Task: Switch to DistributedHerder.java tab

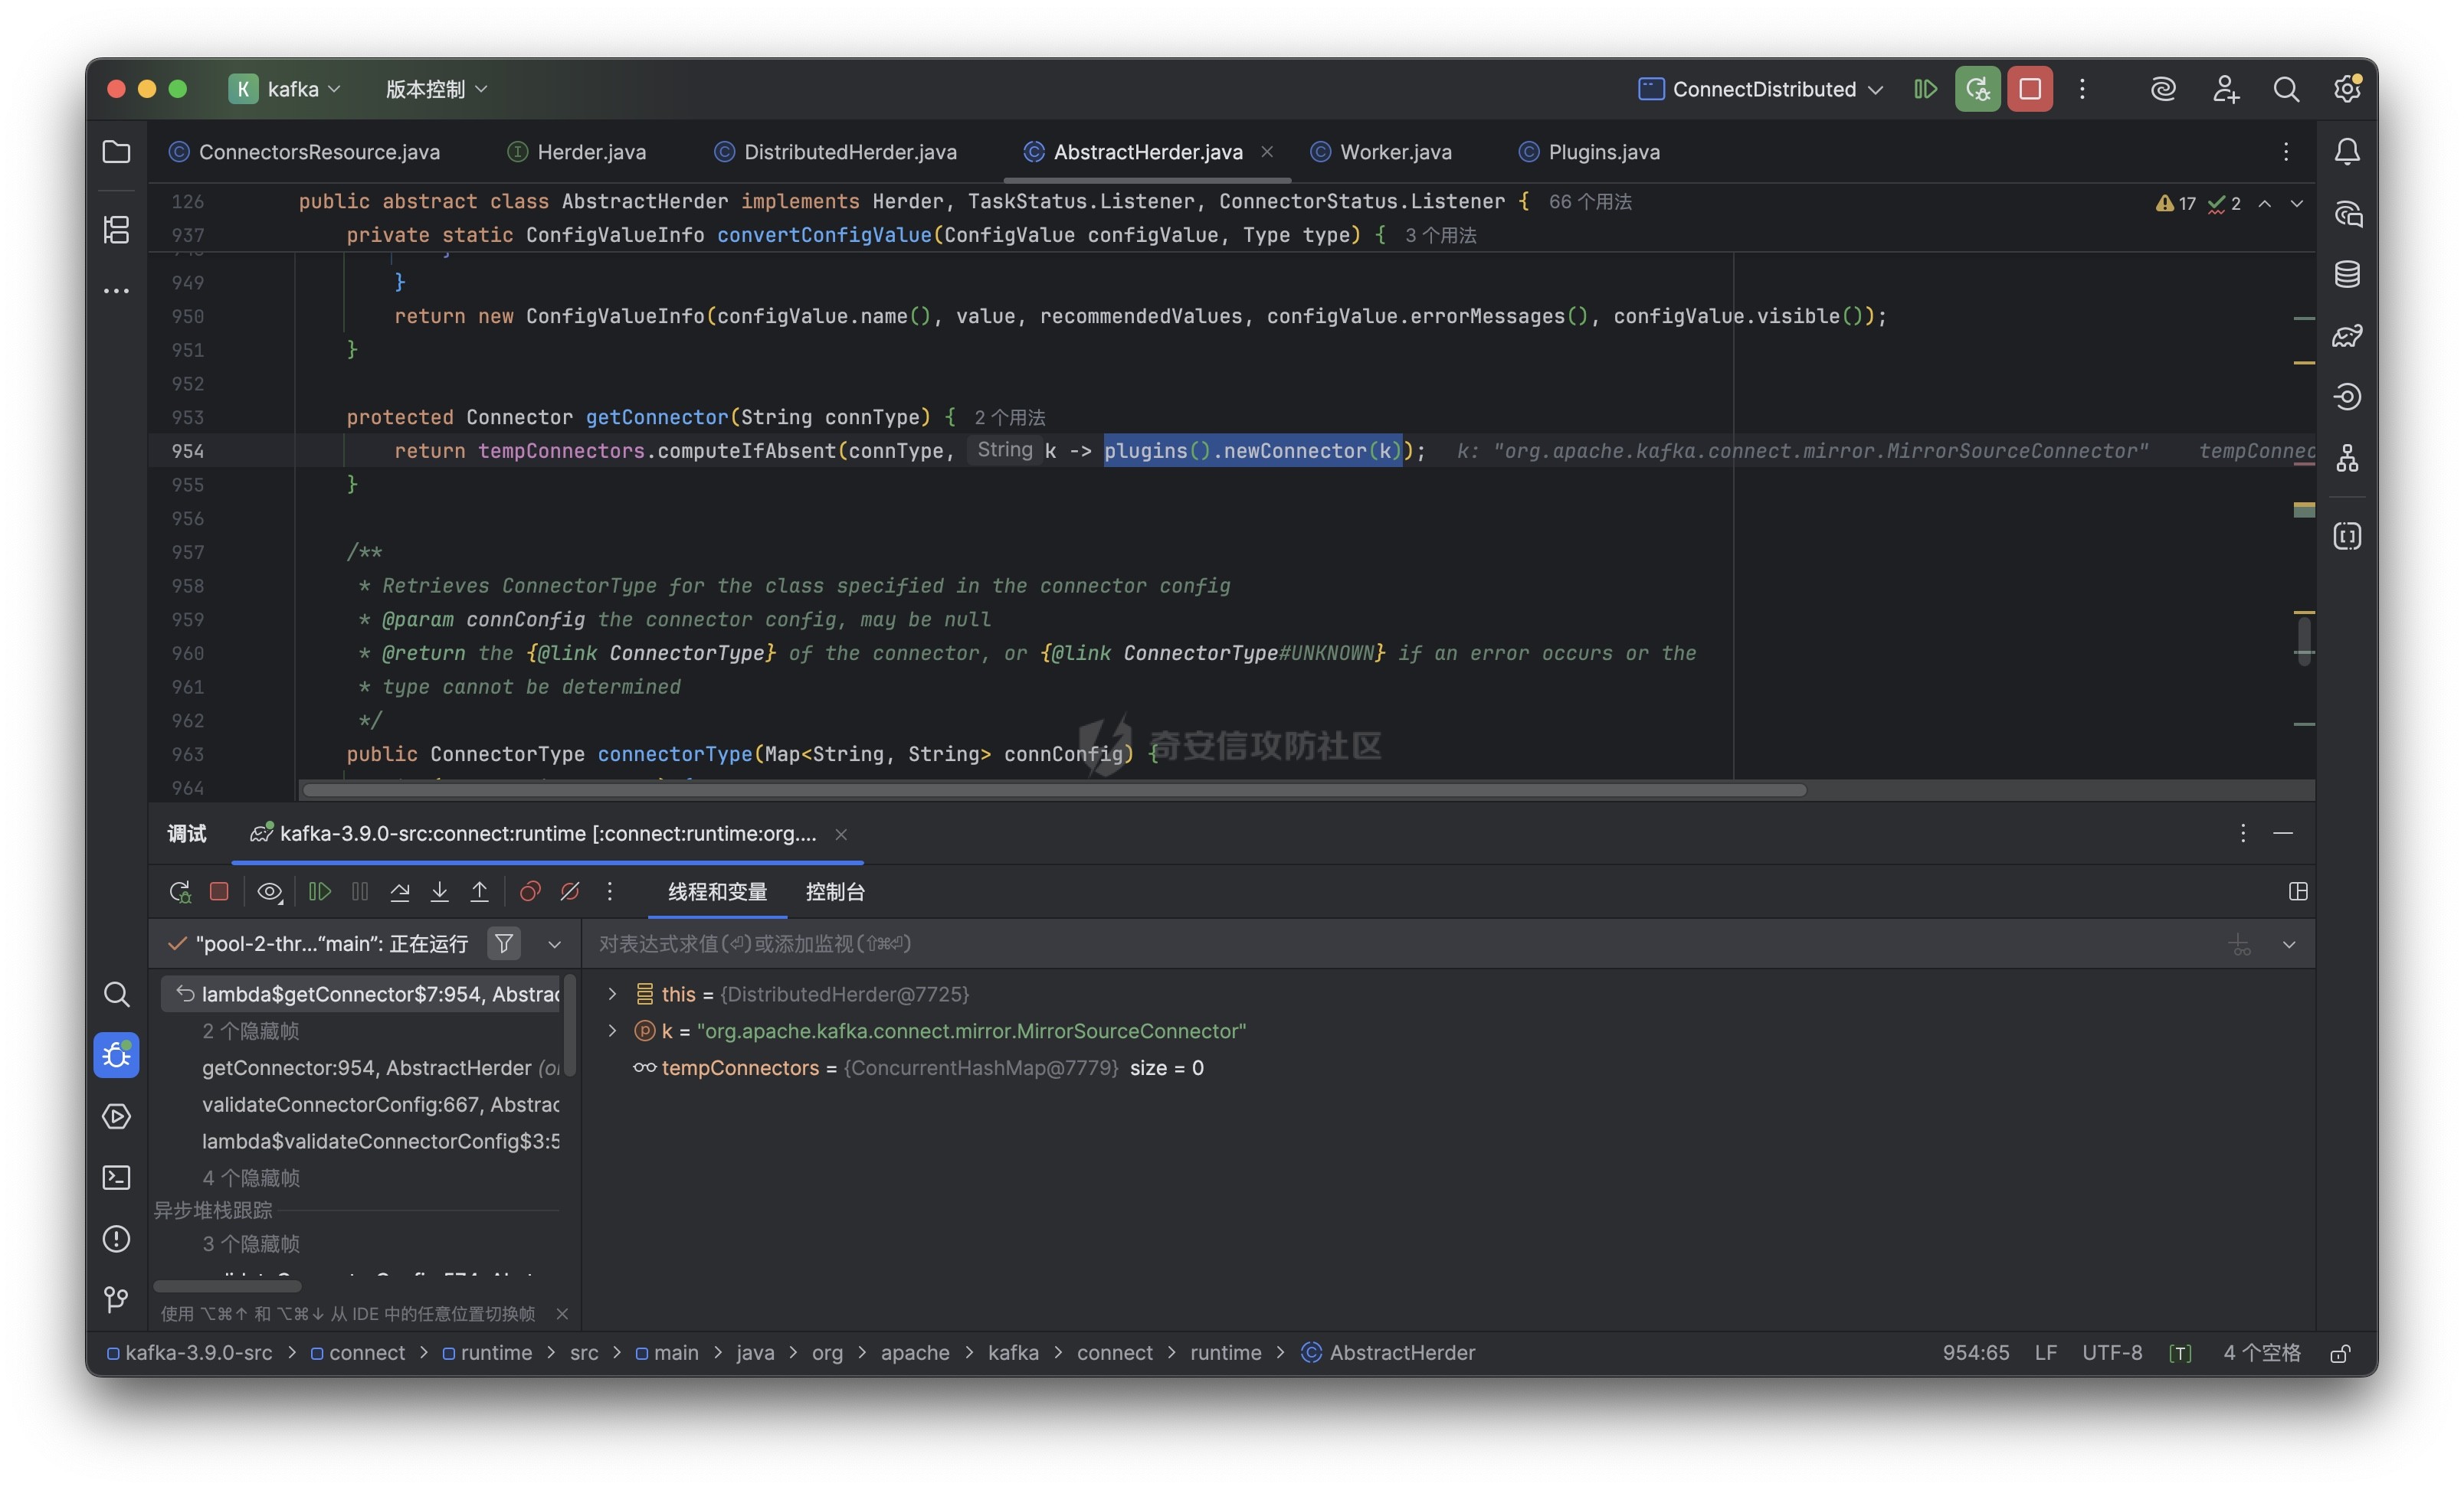Action: tap(836, 152)
